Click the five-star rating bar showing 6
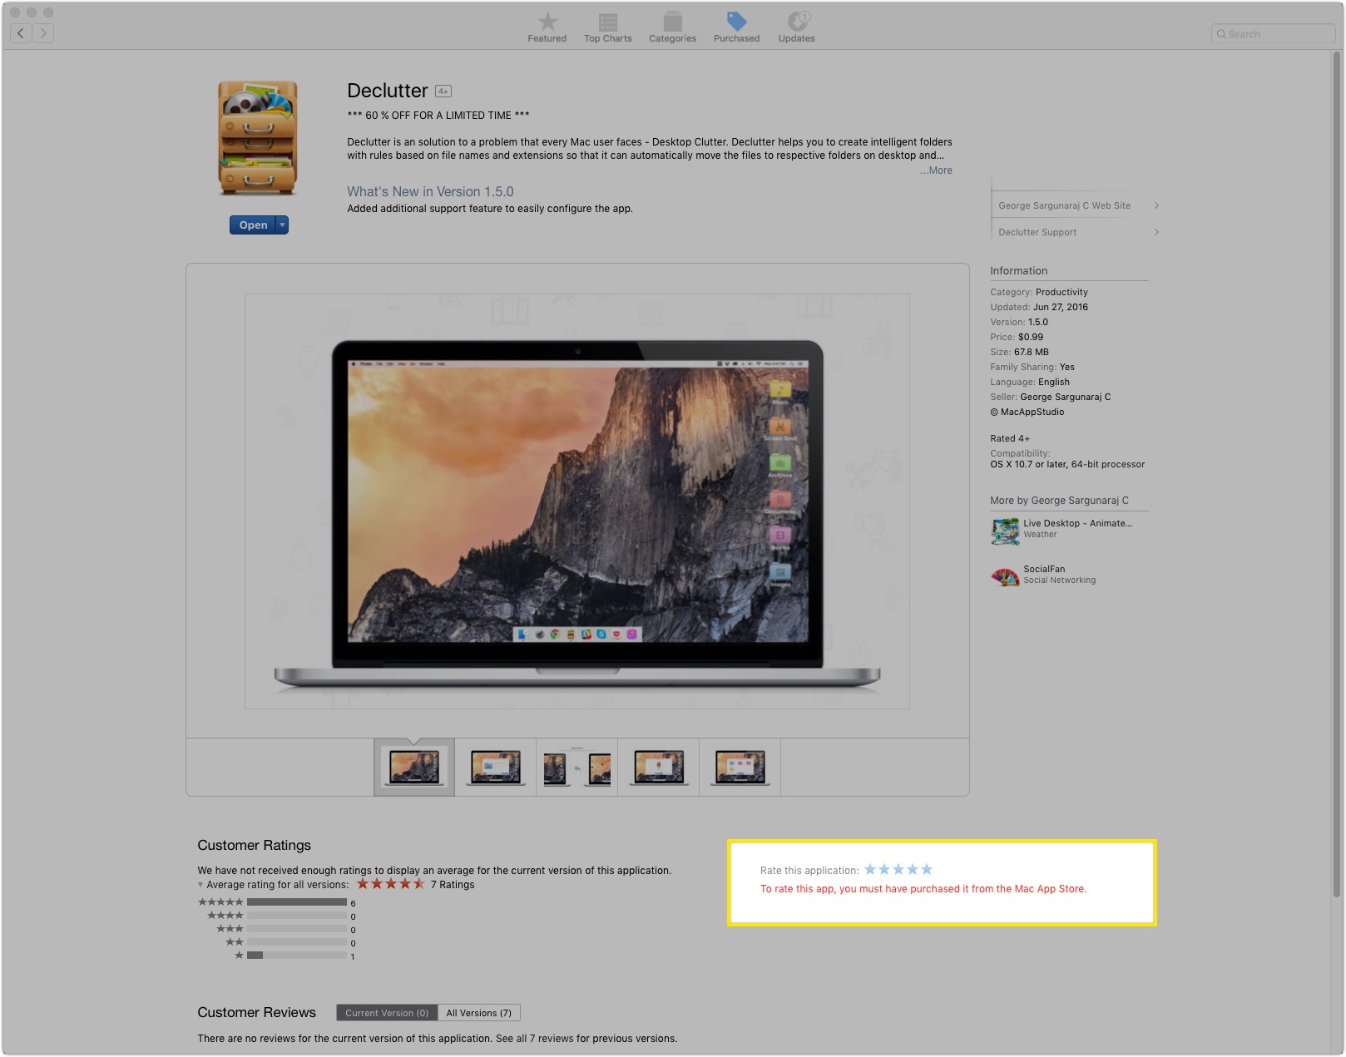Viewport: 1346px width, 1057px height. (297, 902)
